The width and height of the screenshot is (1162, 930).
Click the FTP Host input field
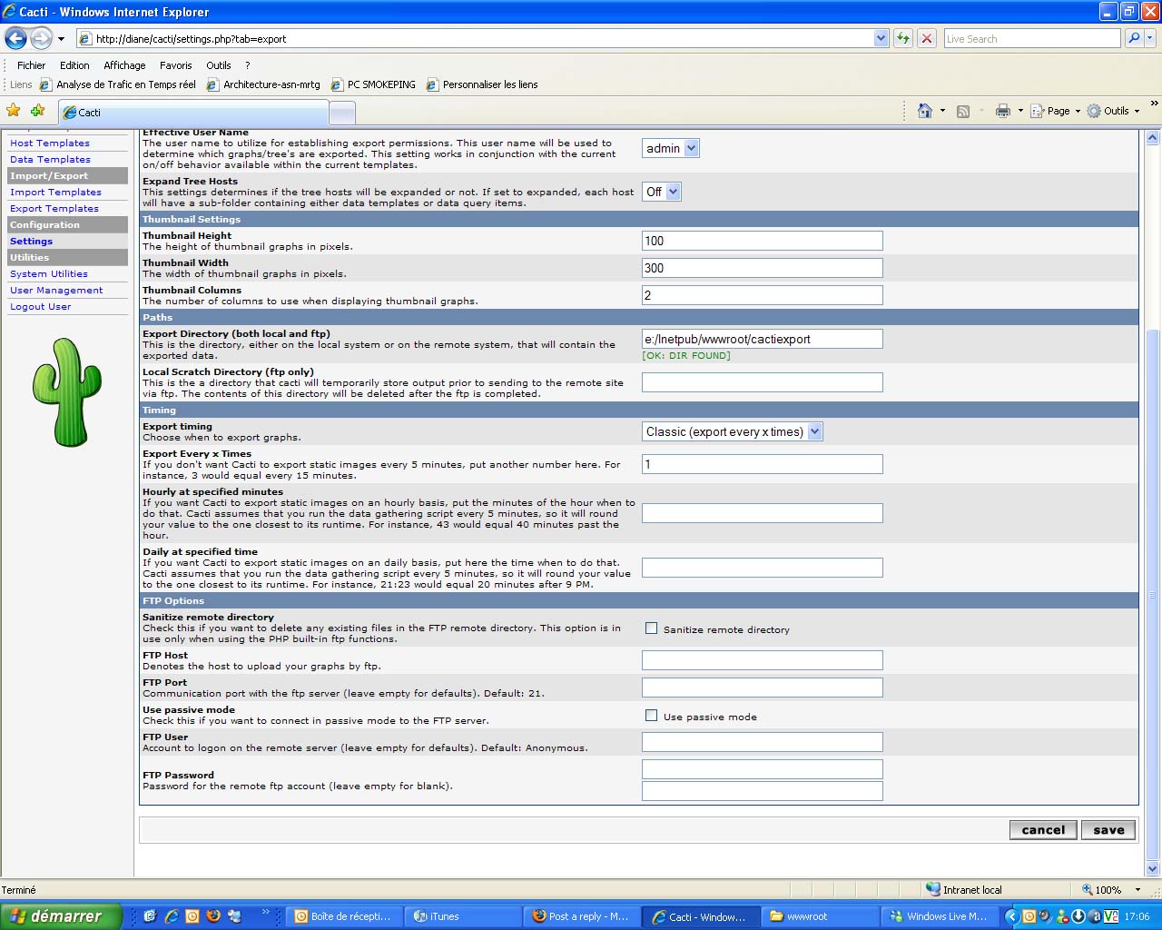click(763, 660)
